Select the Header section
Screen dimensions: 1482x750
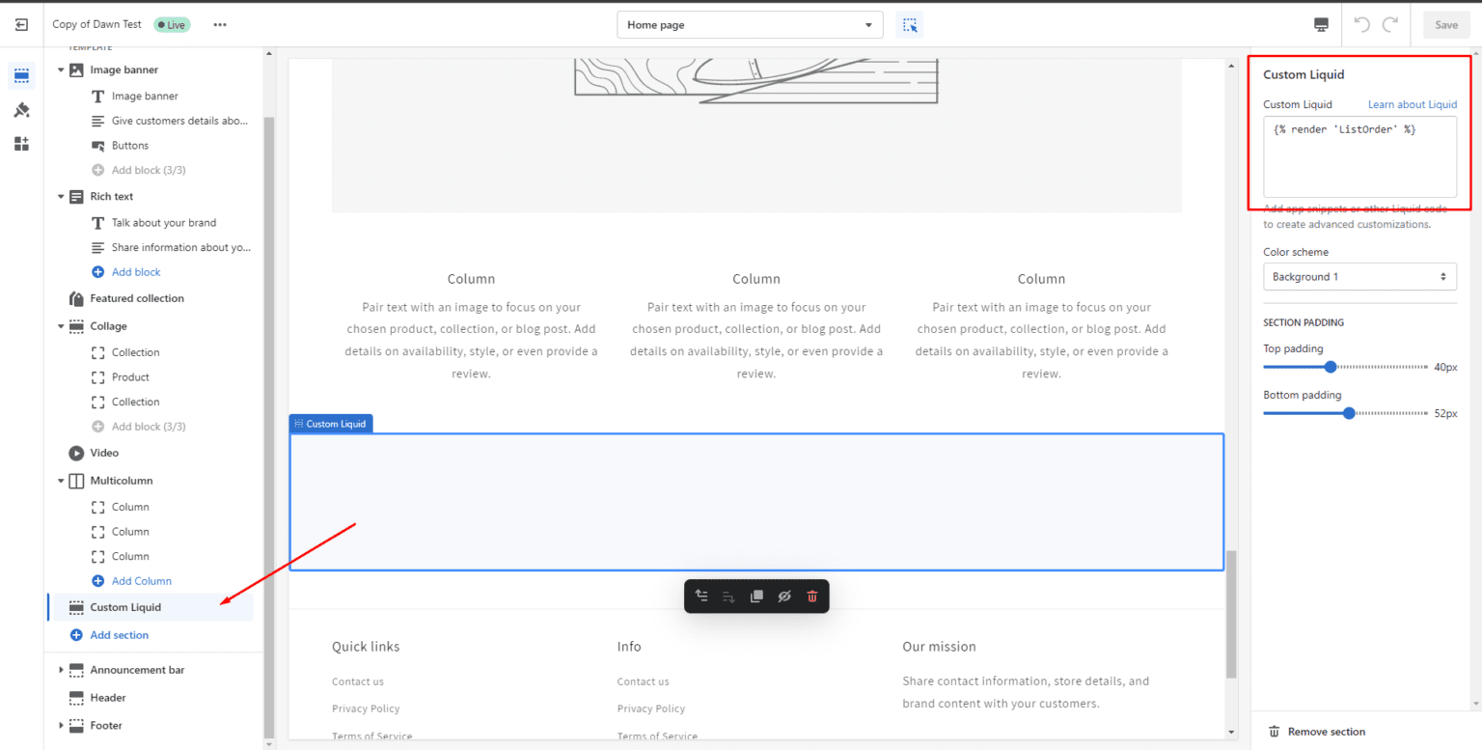coord(108,698)
